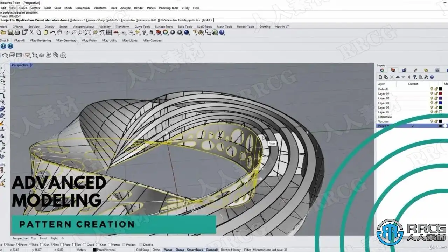Click the Undo arrow icon
Viewport: 448px width, 252px height.
pyautogui.click(x=52, y=32)
